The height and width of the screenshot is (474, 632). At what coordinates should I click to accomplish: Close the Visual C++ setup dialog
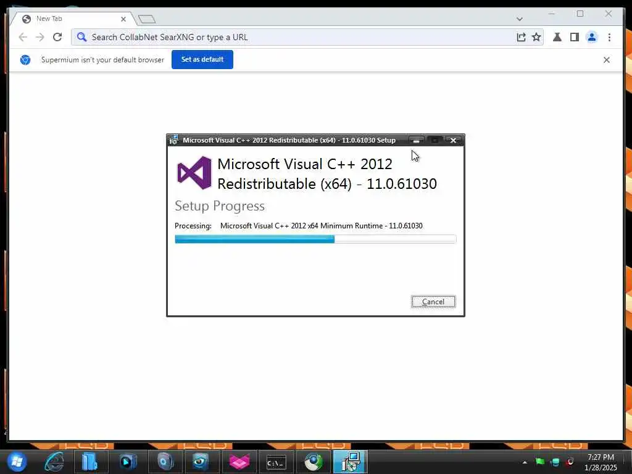click(x=453, y=140)
